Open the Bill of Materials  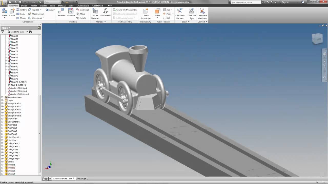pos(95,14)
